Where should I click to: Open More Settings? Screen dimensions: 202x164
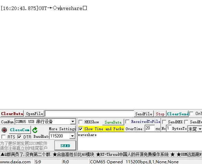62,129
